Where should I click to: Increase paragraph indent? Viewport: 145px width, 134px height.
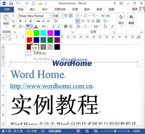[108, 16]
